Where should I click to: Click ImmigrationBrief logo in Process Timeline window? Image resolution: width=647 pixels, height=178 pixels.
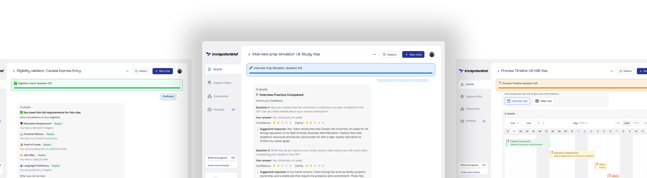pos(473,71)
